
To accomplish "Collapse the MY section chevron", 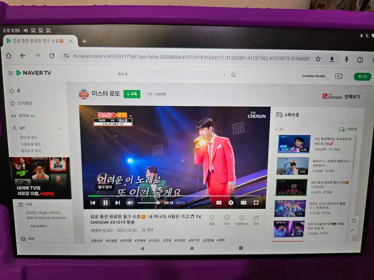I will pyautogui.click(x=60, y=129).
